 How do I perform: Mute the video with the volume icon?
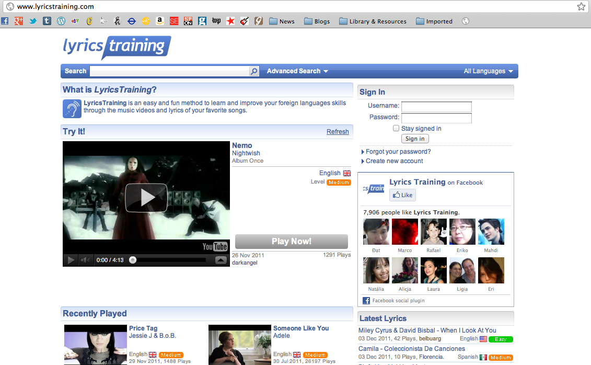coord(86,260)
